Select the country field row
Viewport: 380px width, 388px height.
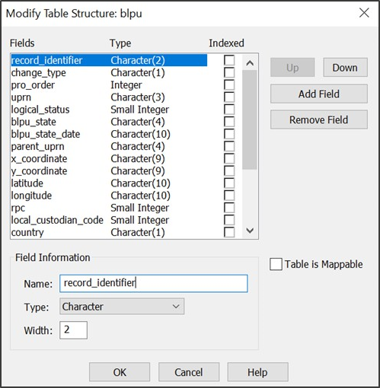coord(109,232)
